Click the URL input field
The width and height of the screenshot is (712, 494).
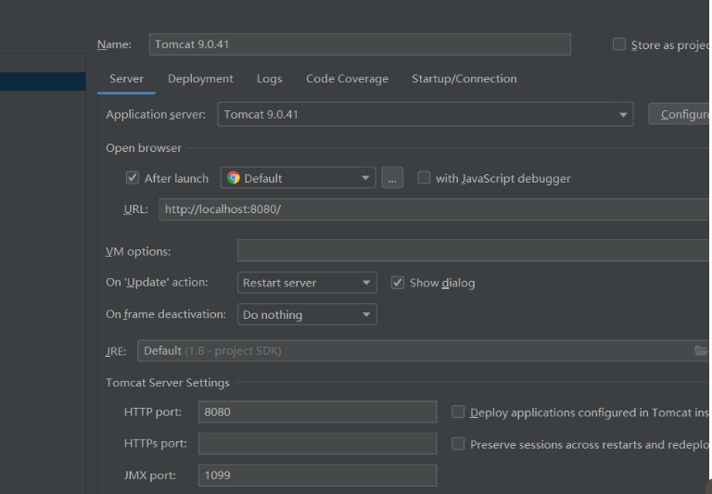pyautogui.click(x=435, y=209)
